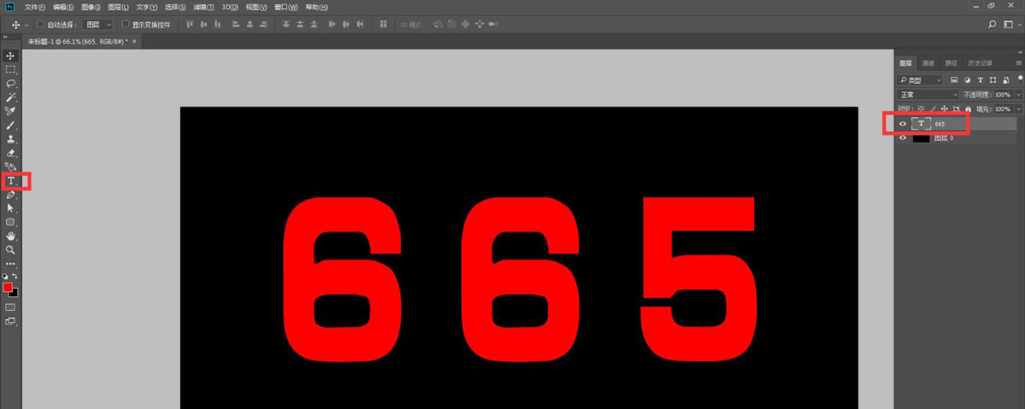Select the Paint Bucket tool

pyautogui.click(x=11, y=167)
